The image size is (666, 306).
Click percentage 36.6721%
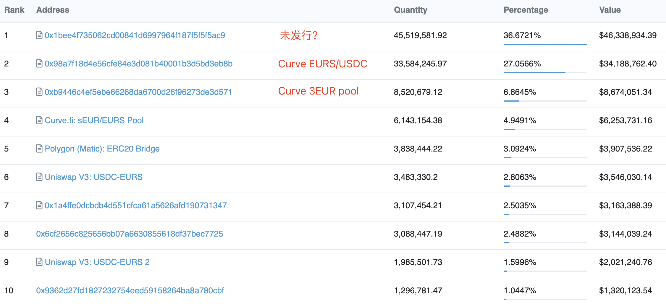point(522,35)
